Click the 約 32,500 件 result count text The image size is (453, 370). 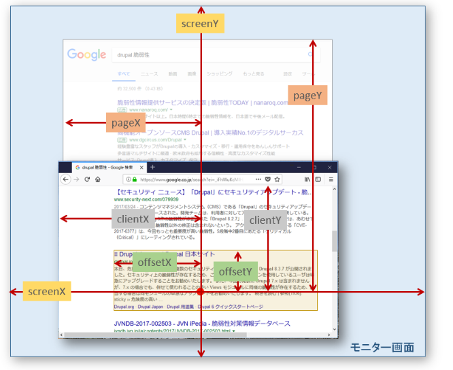point(140,88)
